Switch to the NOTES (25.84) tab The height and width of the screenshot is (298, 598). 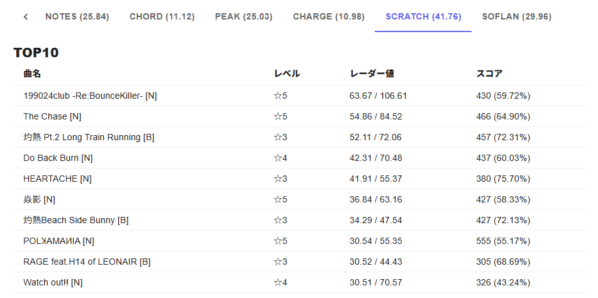(x=77, y=16)
